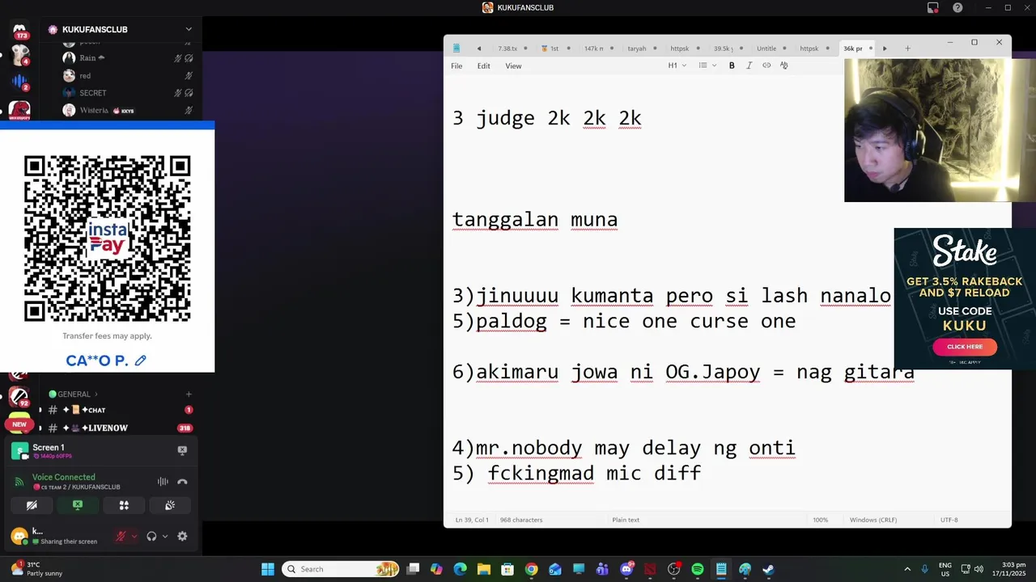Open the H1 heading style dropdown
This screenshot has height=582, width=1036.
[677, 65]
